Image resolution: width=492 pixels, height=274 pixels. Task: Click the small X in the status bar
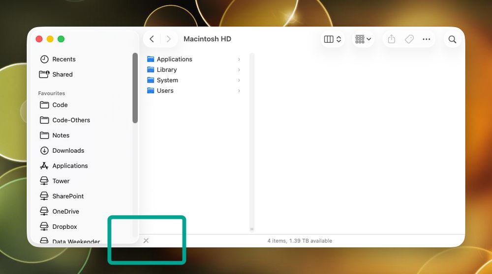146,241
